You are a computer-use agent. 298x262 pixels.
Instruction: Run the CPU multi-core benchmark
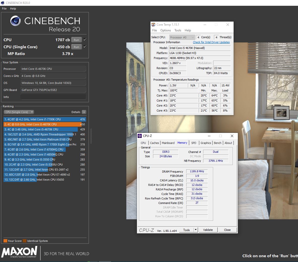(77, 40)
